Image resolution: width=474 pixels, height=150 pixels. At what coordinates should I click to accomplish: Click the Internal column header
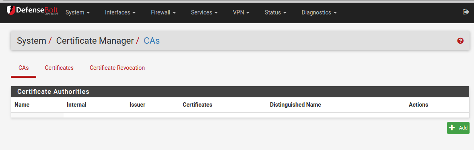tap(76, 105)
